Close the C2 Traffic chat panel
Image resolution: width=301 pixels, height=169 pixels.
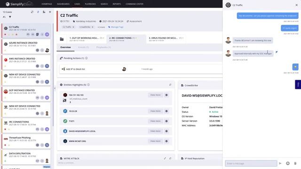click(296, 5)
